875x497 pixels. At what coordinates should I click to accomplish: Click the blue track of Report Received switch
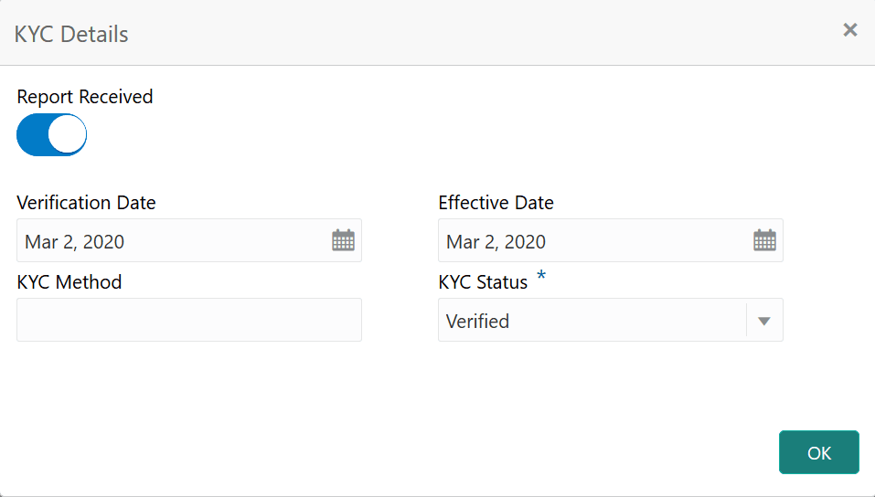point(31,135)
